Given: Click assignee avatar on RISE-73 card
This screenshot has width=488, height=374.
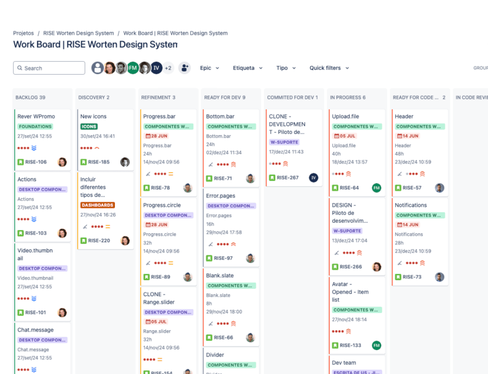Looking at the screenshot, I should tap(439, 277).
